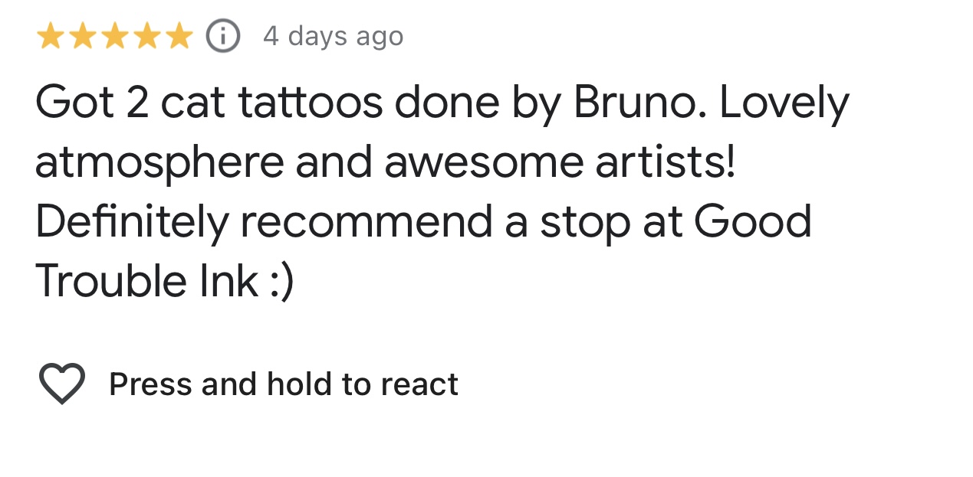Image resolution: width=973 pixels, height=477 pixels.
Task: Click the word "tattoos" in the review
Action: (310, 103)
